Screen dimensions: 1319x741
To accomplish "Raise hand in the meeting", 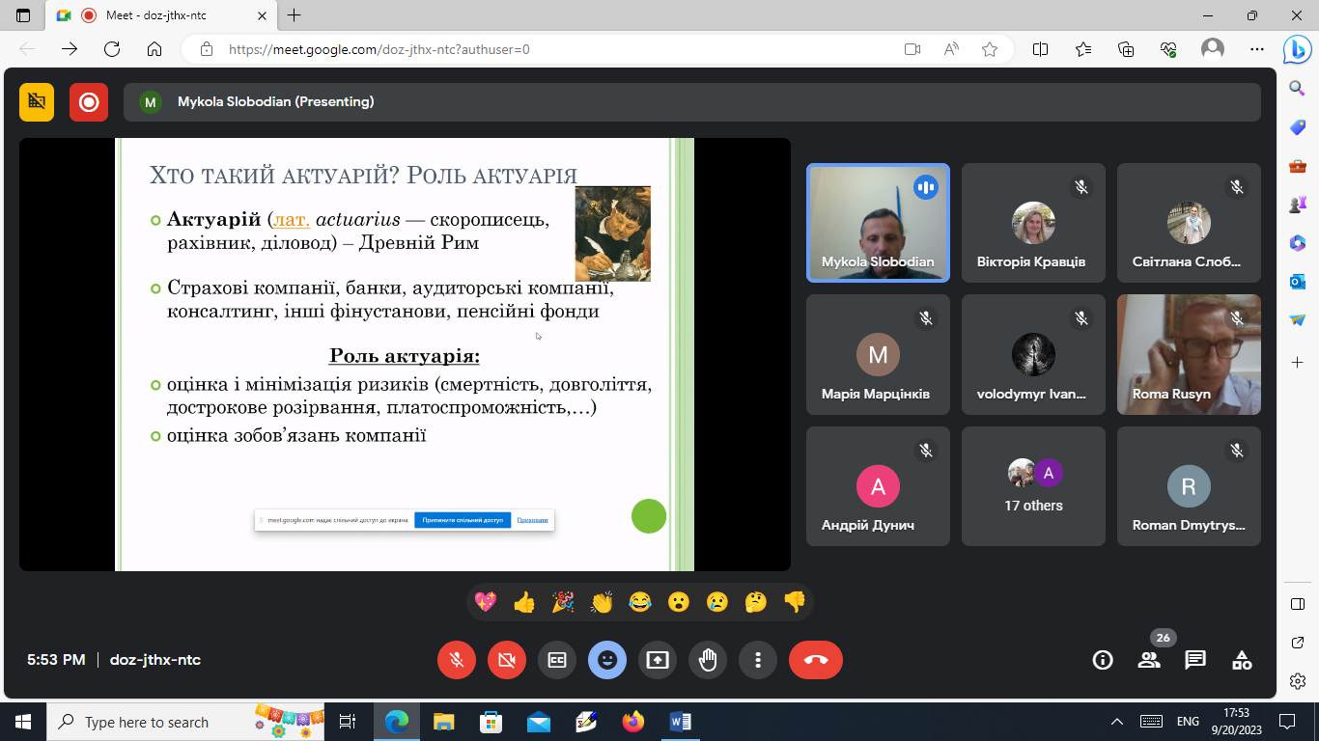I will (708, 660).
